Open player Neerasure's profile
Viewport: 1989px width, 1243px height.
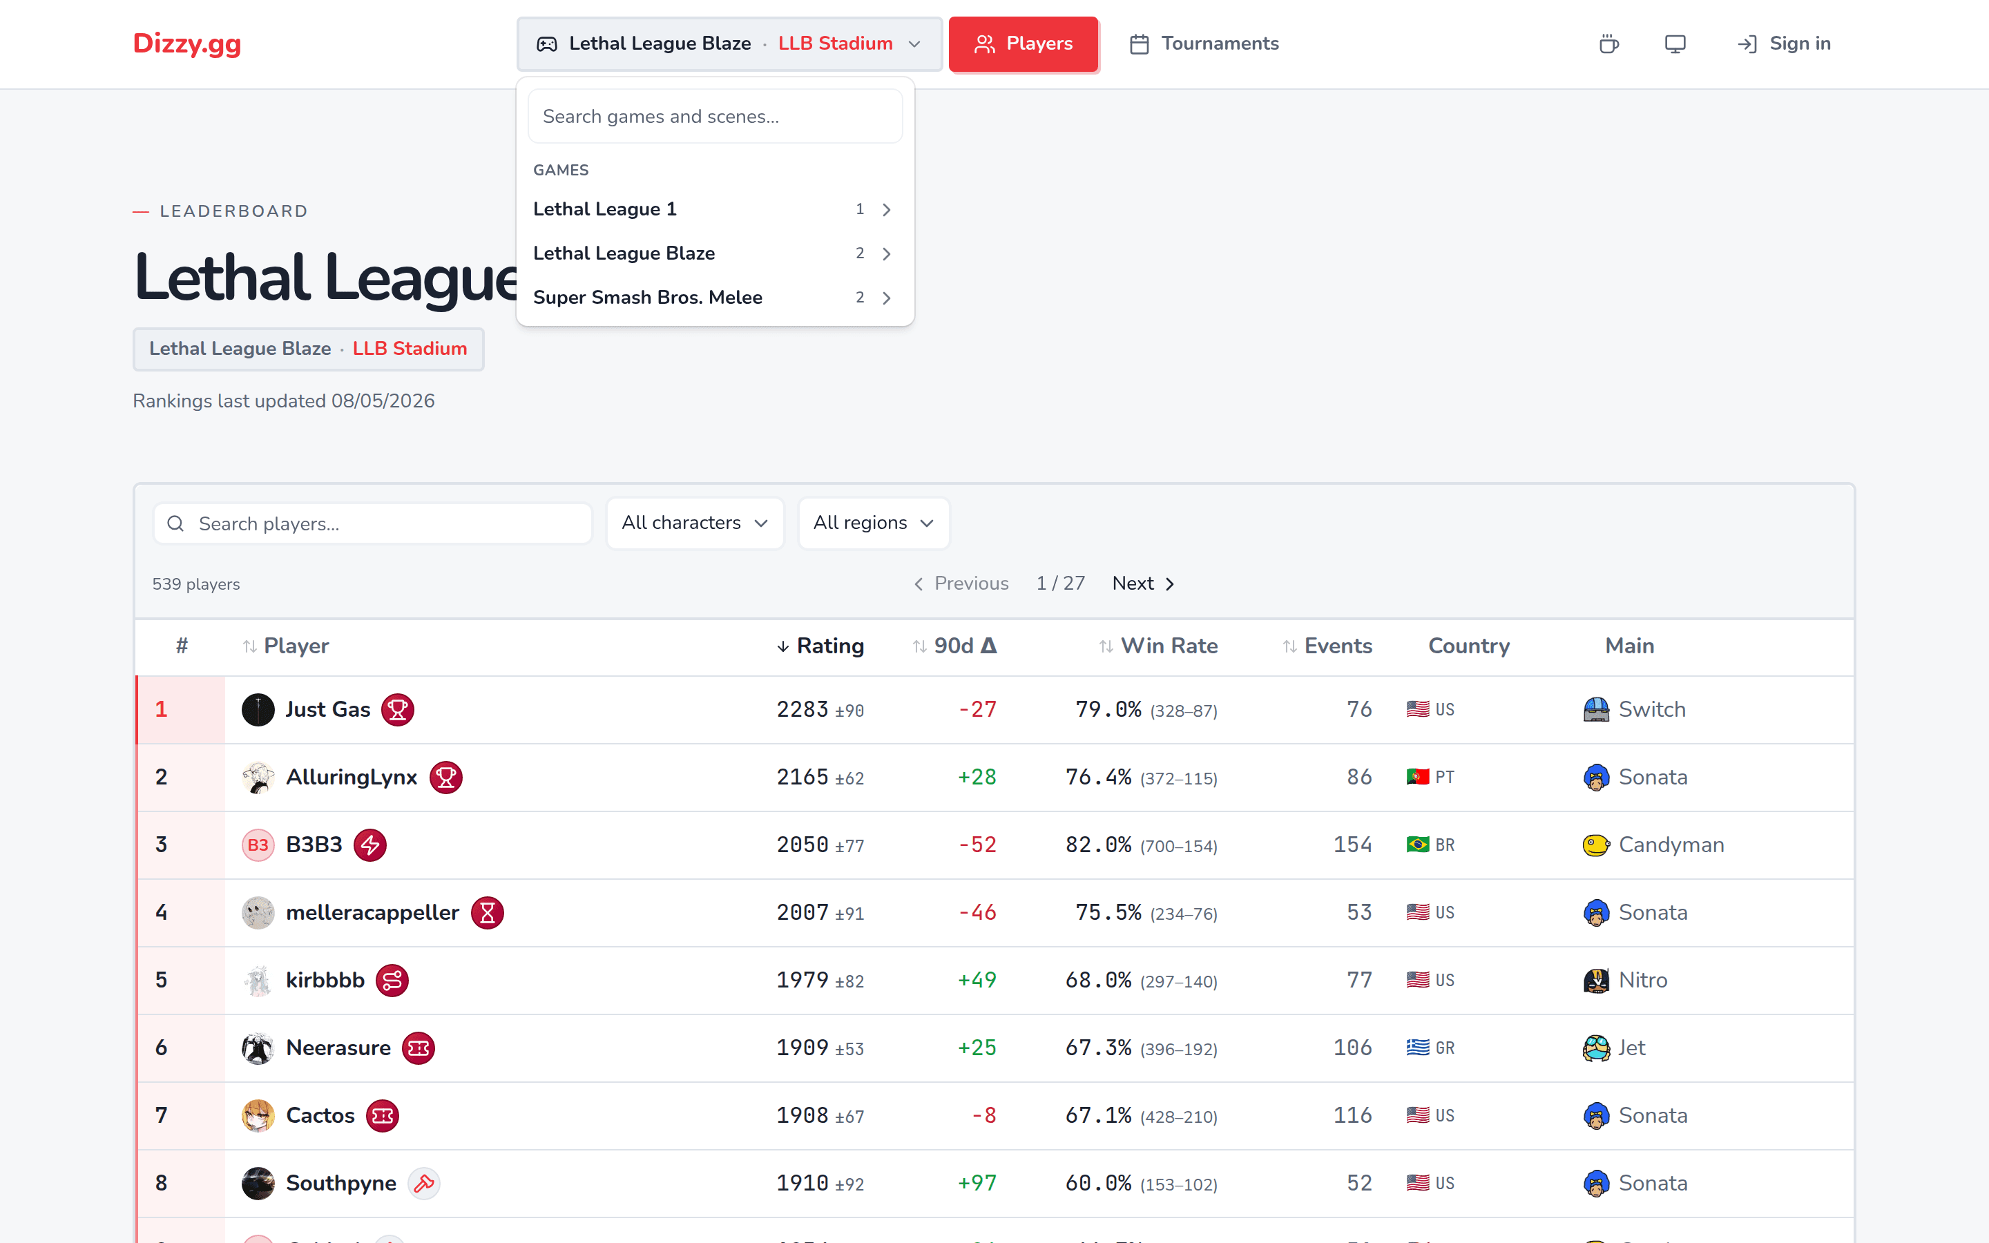338,1048
